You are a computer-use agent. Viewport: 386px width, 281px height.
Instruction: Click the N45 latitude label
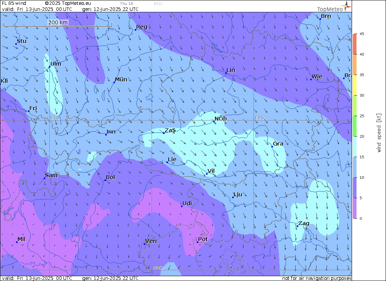coord(158,268)
